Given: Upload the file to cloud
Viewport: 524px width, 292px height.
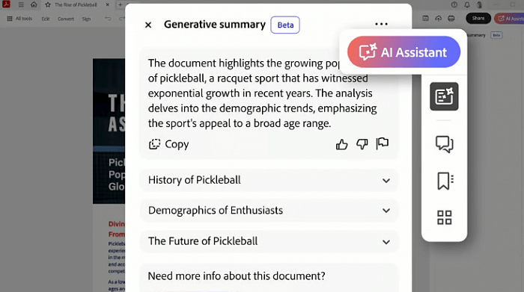Looking at the screenshot, I should (x=438, y=19).
